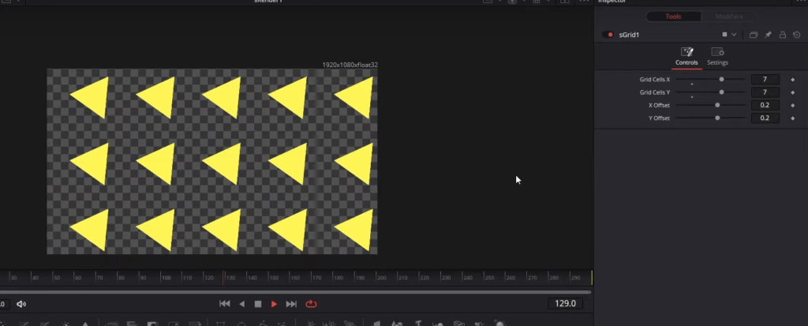Screen dimensions: 808x326
Task: Click the X Offset value field
Action: pos(765,105)
